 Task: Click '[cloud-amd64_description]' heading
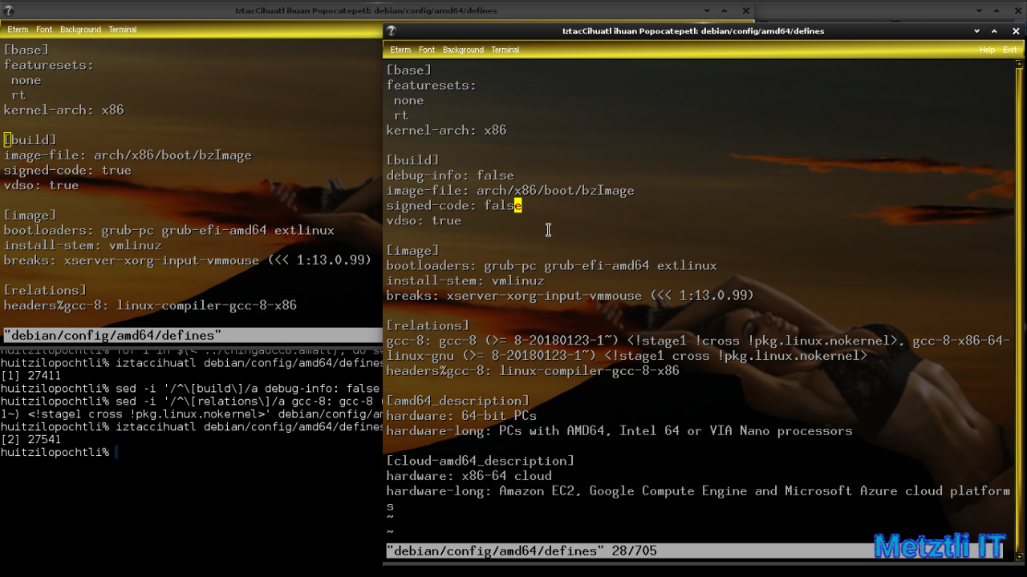480,461
